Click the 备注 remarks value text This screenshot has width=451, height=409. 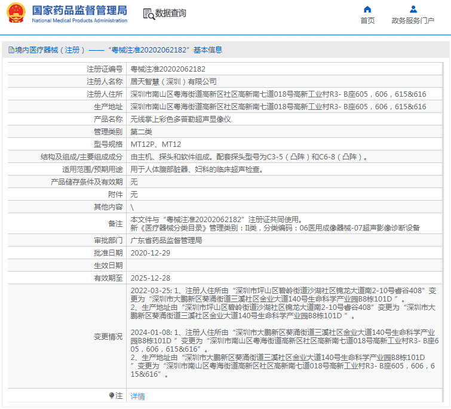[x=275, y=224]
